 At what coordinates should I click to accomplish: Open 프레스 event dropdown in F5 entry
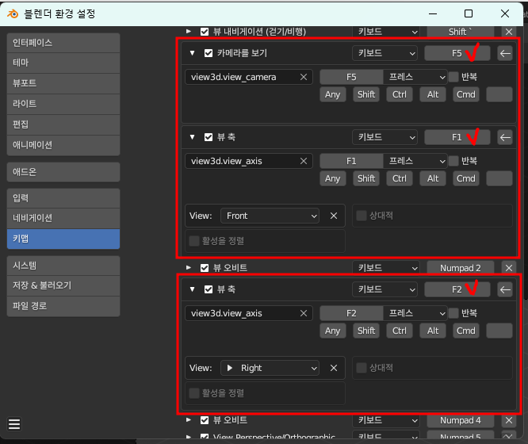[x=415, y=77]
